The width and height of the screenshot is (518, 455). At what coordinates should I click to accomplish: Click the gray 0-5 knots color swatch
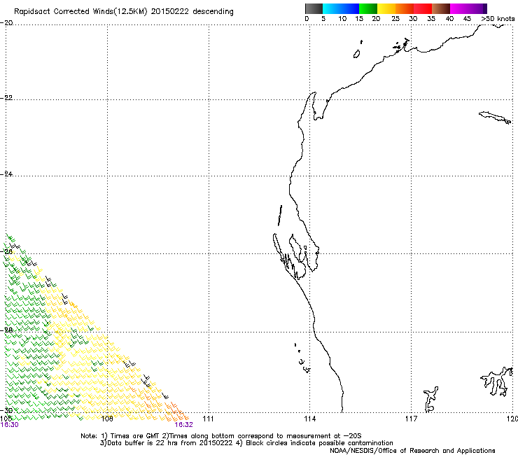click(314, 8)
